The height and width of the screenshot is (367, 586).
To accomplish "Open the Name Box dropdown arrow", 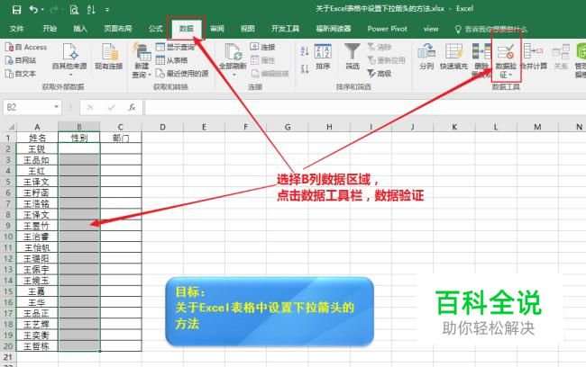I will [x=56, y=107].
